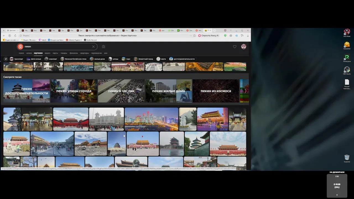The width and height of the screenshot is (354, 199).
Task: Bookmark this page in the address bar
Action: tap(194, 36)
